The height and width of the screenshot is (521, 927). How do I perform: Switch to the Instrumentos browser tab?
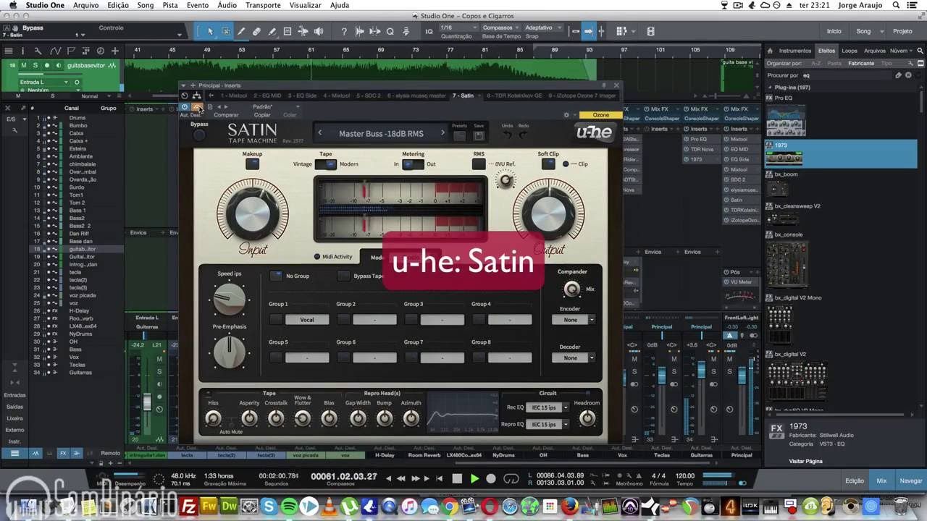(x=794, y=51)
